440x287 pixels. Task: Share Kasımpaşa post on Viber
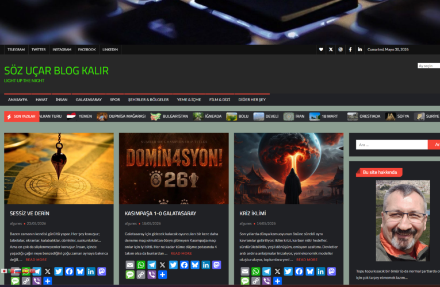[x=151, y=275]
